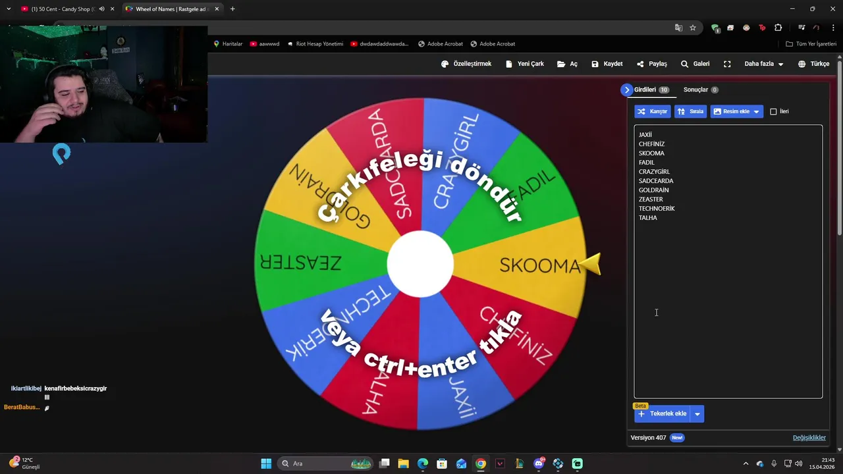Open Haritalar bookmark
This screenshot has height=474, width=843.
(228, 44)
